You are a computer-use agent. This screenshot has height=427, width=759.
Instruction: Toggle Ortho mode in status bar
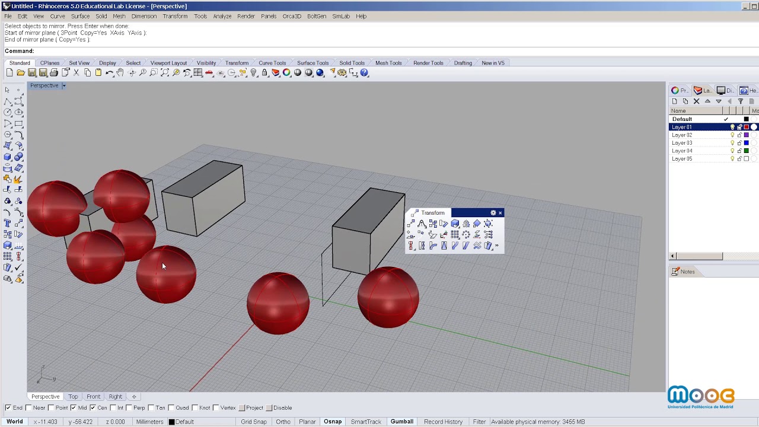click(283, 422)
